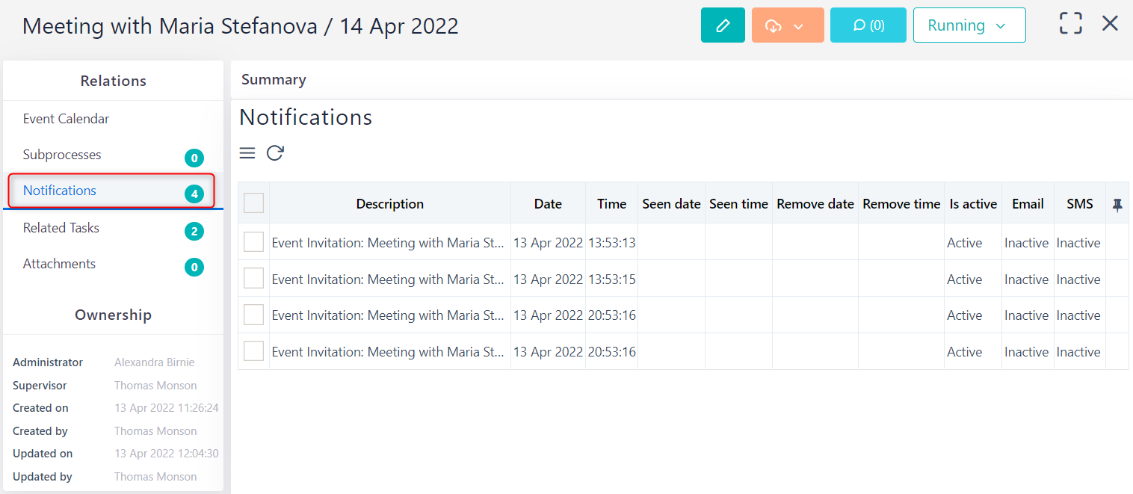Refresh the Notifications list
The height and width of the screenshot is (494, 1133).
coord(275,152)
